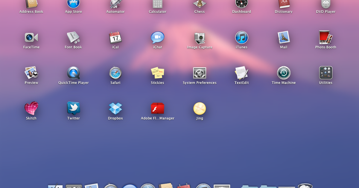The height and width of the screenshot is (188, 359).
Task: Launch Skitch
Action: click(31, 108)
